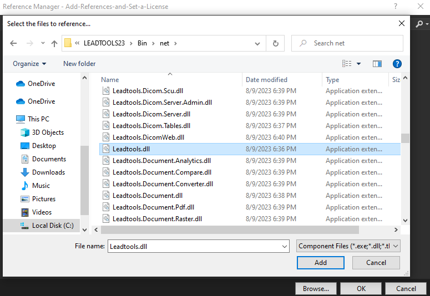Open the Component Files type filter
This screenshot has height=296, width=430.
[348, 246]
